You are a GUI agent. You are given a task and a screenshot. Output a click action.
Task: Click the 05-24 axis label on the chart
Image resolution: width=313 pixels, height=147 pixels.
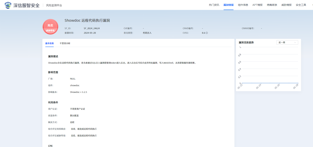(x=258, y=87)
